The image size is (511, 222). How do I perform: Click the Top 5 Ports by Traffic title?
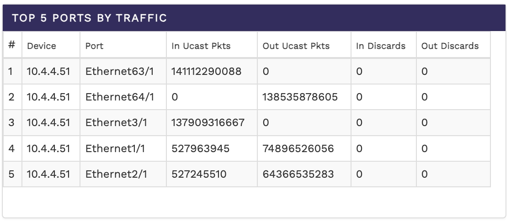coord(89,18)
